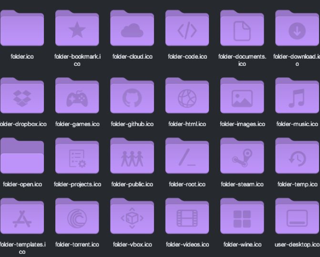Select the folder-steam.ico icon
The width and height of the screenshot is (320, 257).
tap(242, 158)
